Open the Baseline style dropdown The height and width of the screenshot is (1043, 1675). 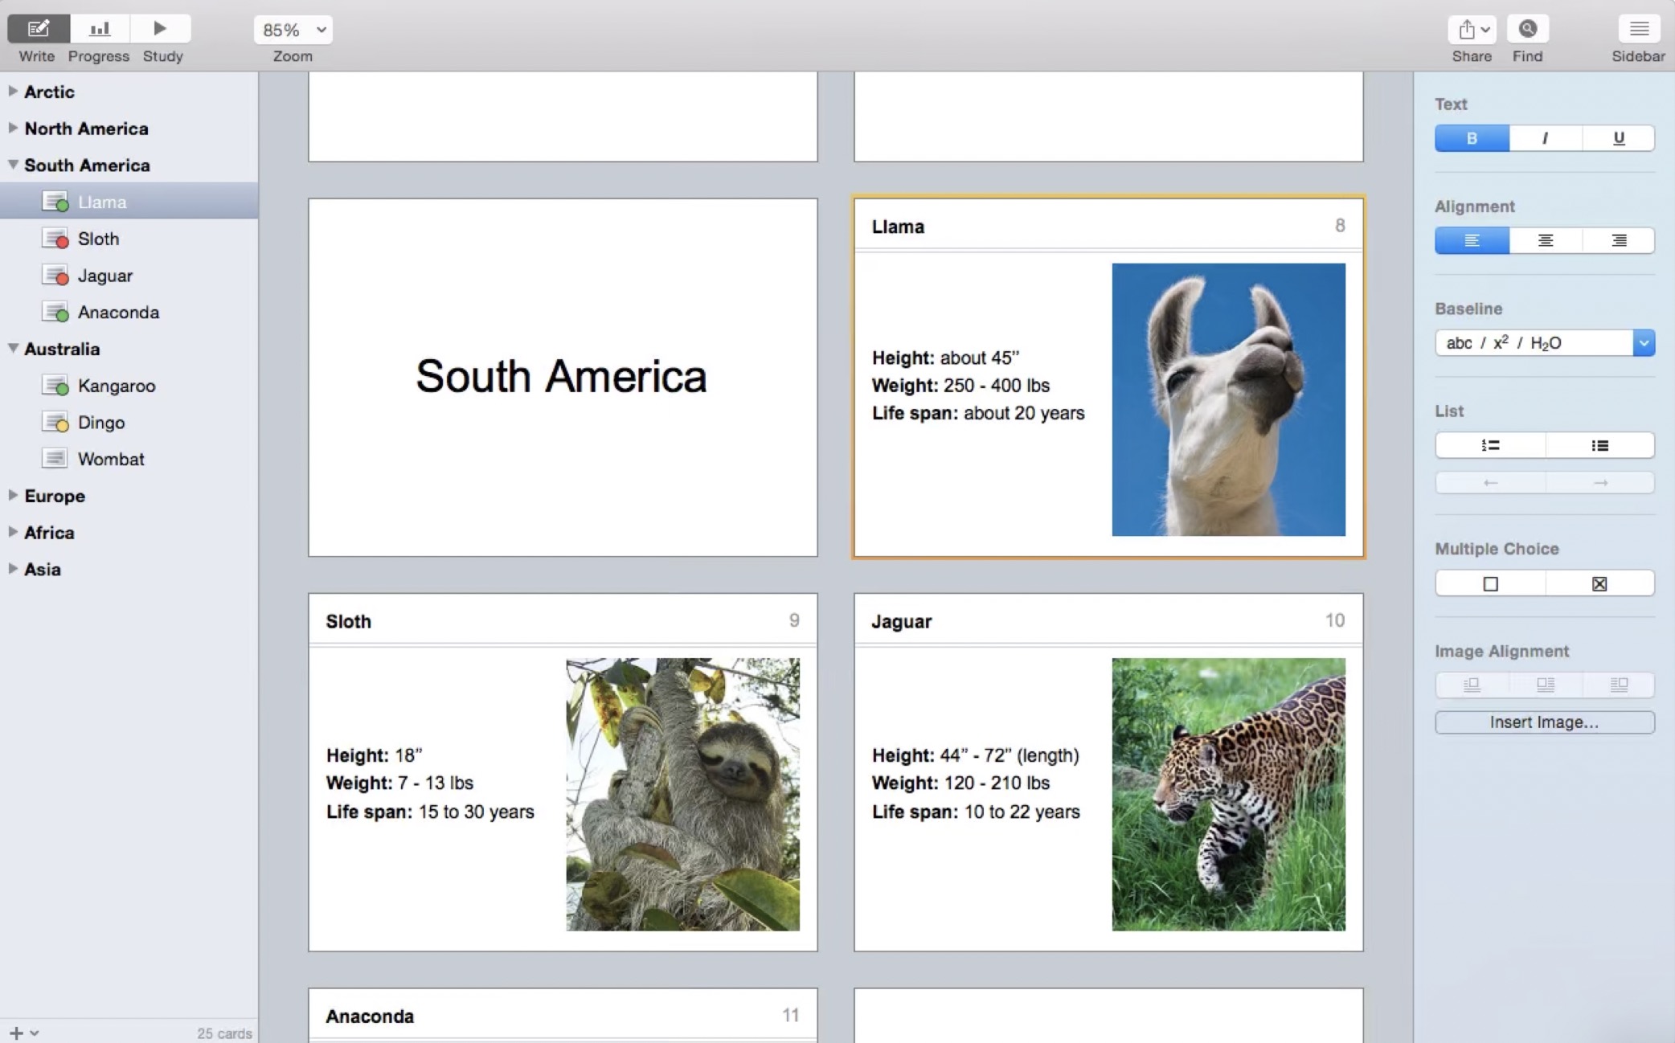(1644, 343)
